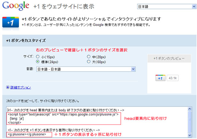The width and height of the screenshot is (197, 139).
Task: Click the +1 ボタンを表示する箇所 comment line
Action: (x=54, y=130)
